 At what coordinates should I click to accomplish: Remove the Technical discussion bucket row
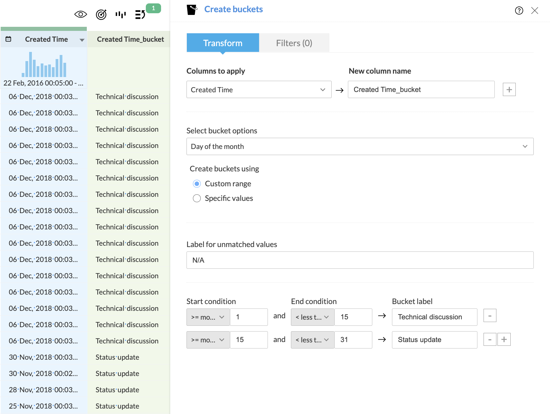point(490,316)
